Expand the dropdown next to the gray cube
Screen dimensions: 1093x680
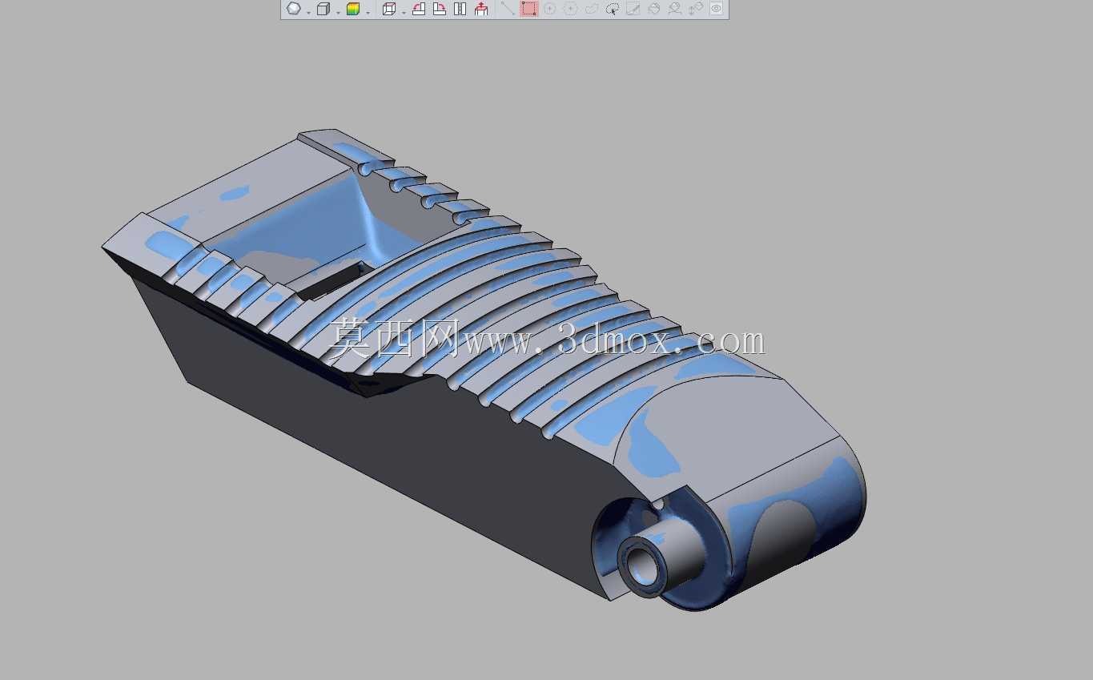338,12
